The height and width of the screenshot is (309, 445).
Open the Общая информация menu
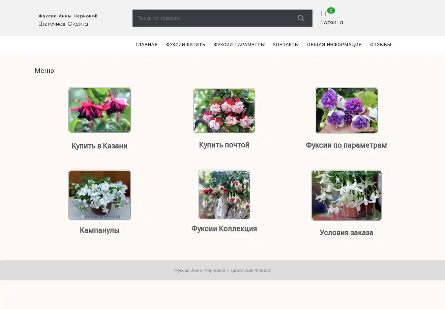pos(334,44)
